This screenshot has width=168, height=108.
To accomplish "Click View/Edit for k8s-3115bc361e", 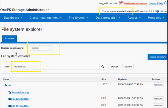I will coord(158,106).
